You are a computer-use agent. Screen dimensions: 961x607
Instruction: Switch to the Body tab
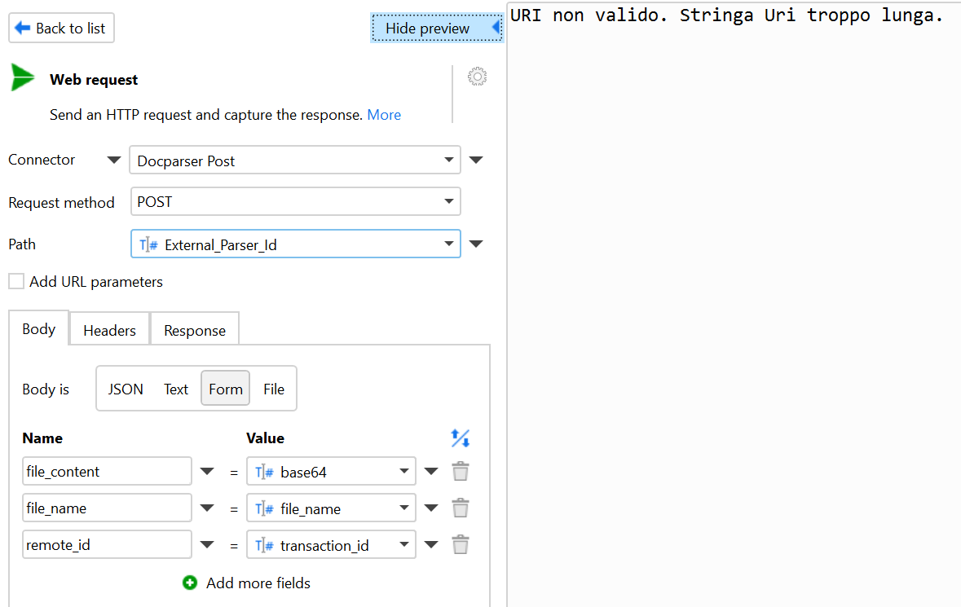(x=38, y=329)
